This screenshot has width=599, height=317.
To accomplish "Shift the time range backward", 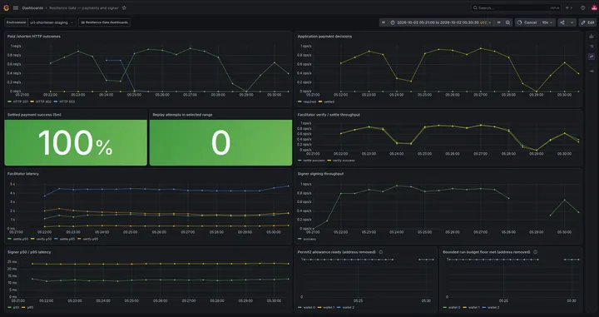I will coord(384,22).
